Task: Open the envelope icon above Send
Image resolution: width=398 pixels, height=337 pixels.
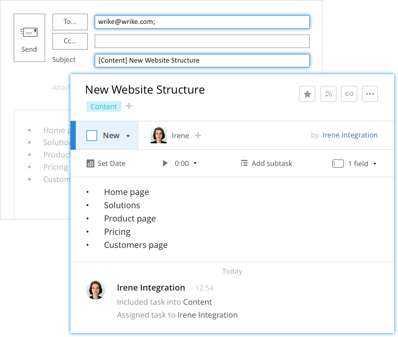Action: (x=29, y=32)
